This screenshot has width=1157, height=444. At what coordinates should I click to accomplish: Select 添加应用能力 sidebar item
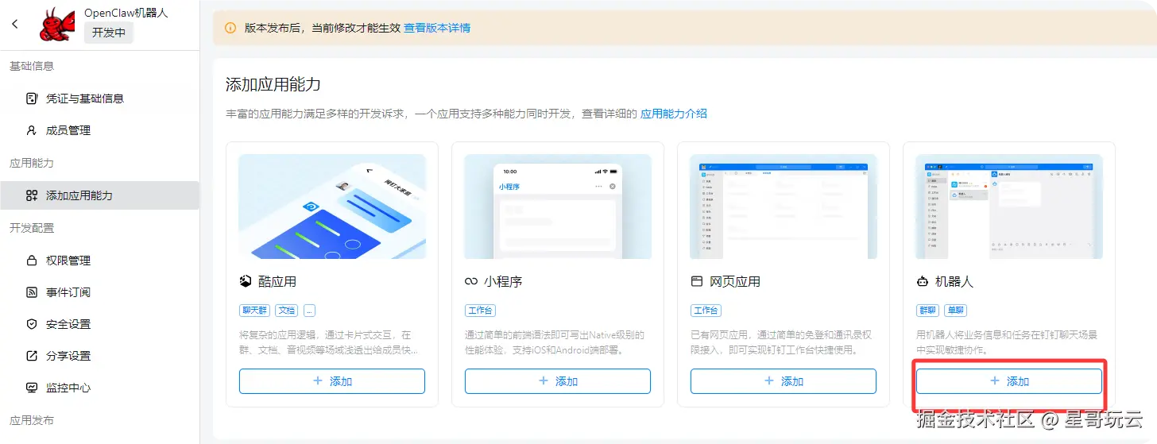point(99,195)
